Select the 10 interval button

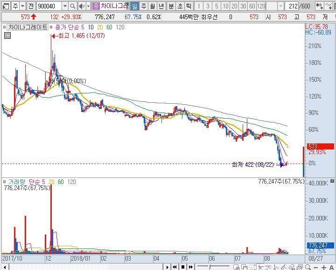(225, 6)
